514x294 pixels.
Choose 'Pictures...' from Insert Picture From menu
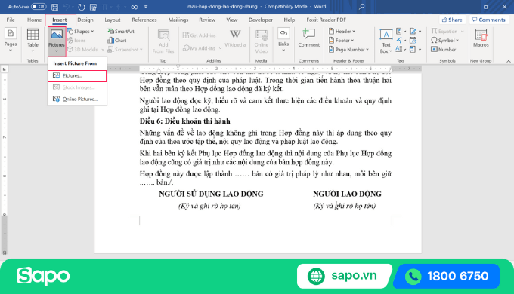(77, 76)
